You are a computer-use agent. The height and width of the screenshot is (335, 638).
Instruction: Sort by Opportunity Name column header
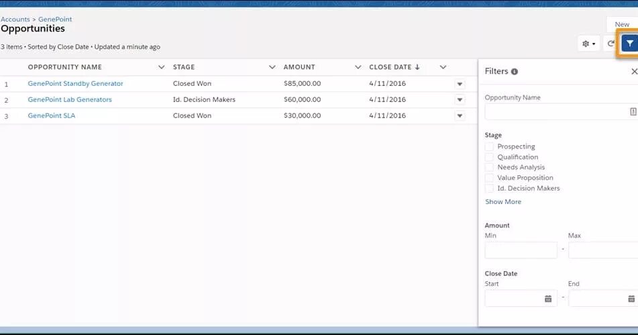pyautogui.click(x=64, y=67)
